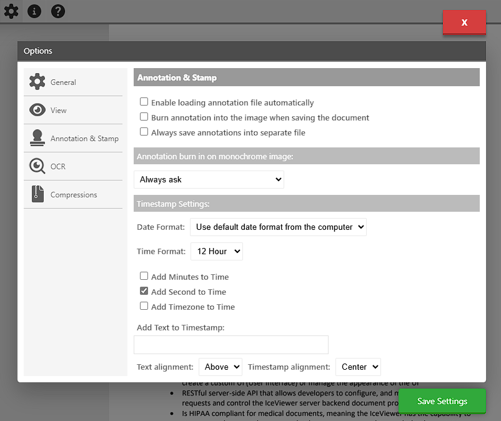Image resolution: width=501 pixels, height=421 pixels.
Task: Click the Annotation & Stamp stamp icon
Action: [37, 138]
